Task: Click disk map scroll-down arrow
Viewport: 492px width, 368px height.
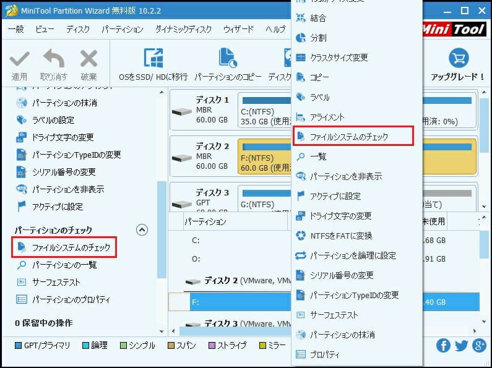Action: click(484, 206)
